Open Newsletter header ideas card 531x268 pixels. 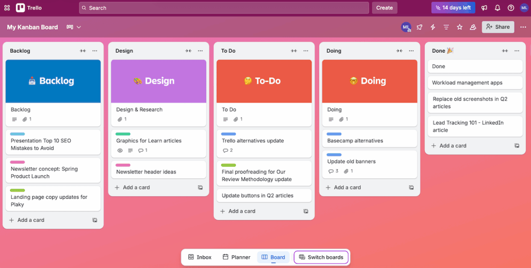(x=158, y=170)
